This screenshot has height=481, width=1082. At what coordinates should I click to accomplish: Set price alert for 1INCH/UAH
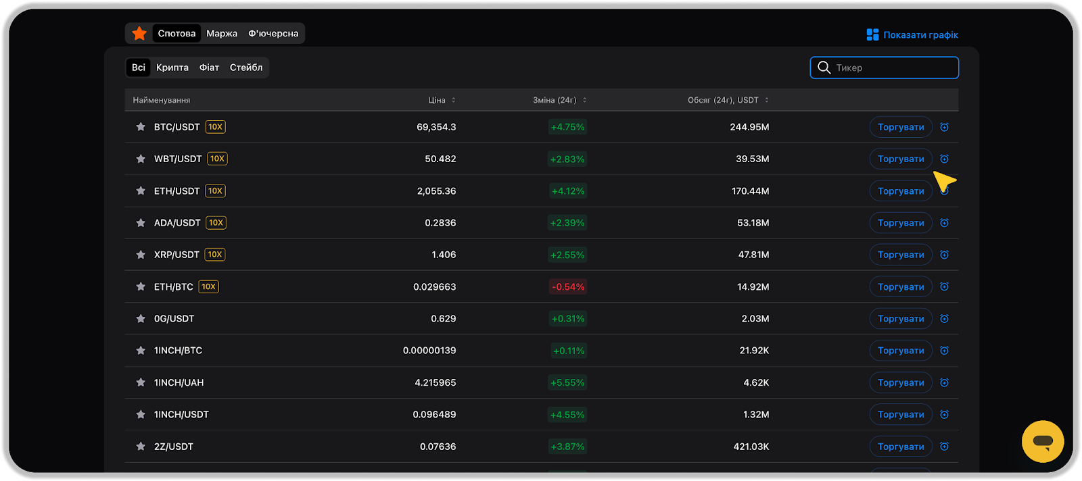click(x=944, y=382)
